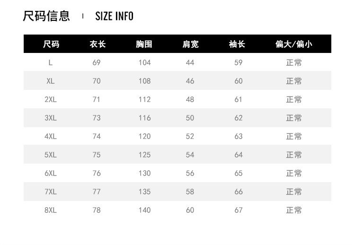This screenshot has width=355, height=245.
Task: Select the 8XL size row label
Action: pos(51,210)
